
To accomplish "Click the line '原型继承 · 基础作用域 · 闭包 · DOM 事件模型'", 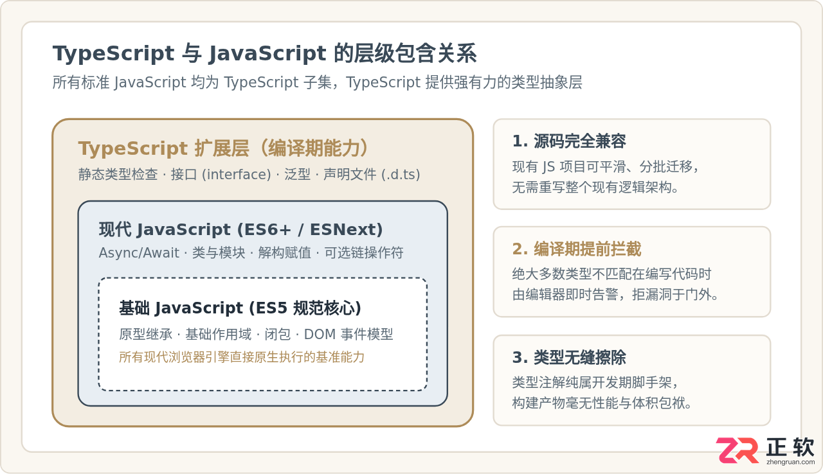I will point(256,335).
